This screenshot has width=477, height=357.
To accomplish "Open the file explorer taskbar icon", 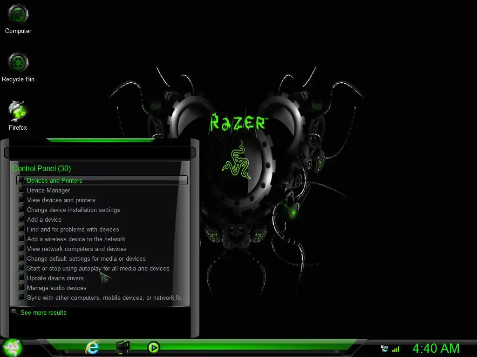I will tap(123, 348).
